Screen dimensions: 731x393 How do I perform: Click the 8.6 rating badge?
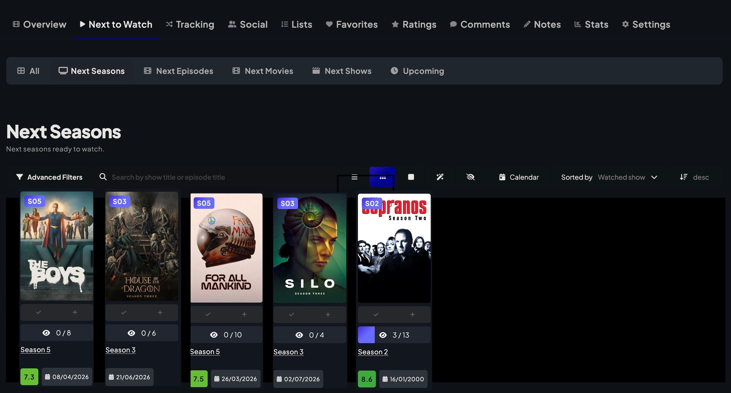click(x=367, y=379)
